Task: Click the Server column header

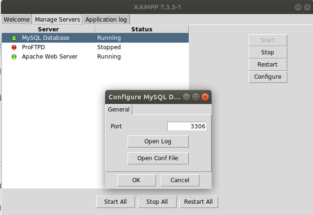Action: [49, 29]
